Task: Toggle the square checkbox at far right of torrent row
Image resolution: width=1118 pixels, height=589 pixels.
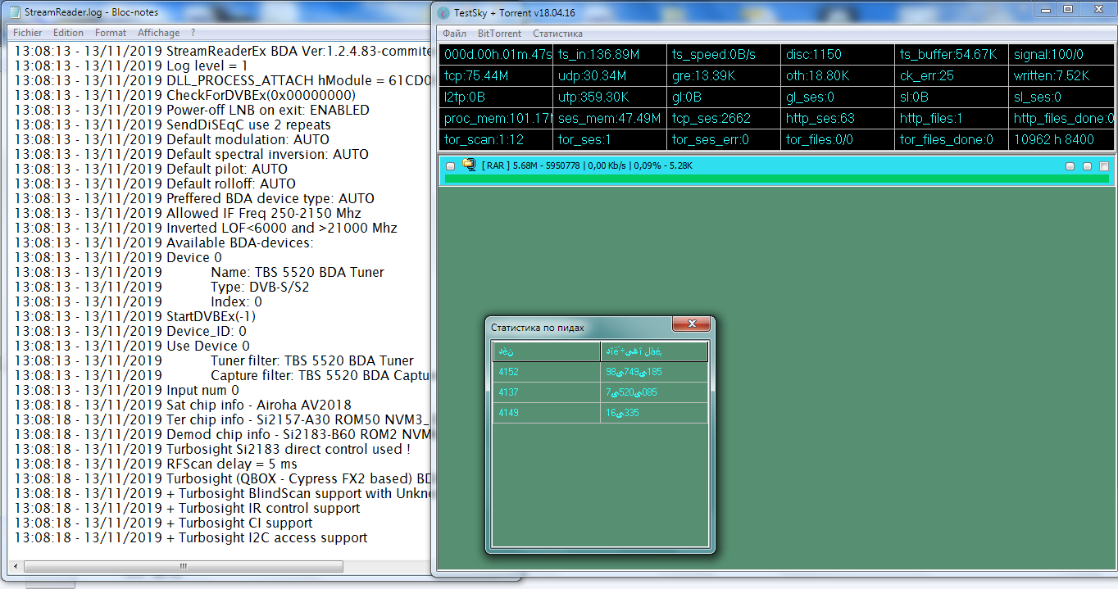Action: click(1104, 166)
